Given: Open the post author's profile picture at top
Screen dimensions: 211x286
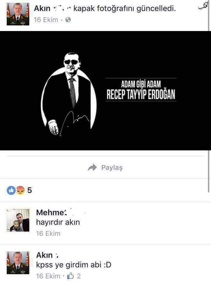Looking at the screenshot, I should point(18,14).
